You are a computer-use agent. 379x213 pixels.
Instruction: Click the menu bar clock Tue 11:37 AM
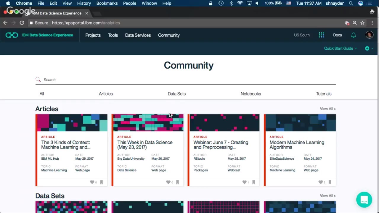pyautogui.click(x=309, y=3)
